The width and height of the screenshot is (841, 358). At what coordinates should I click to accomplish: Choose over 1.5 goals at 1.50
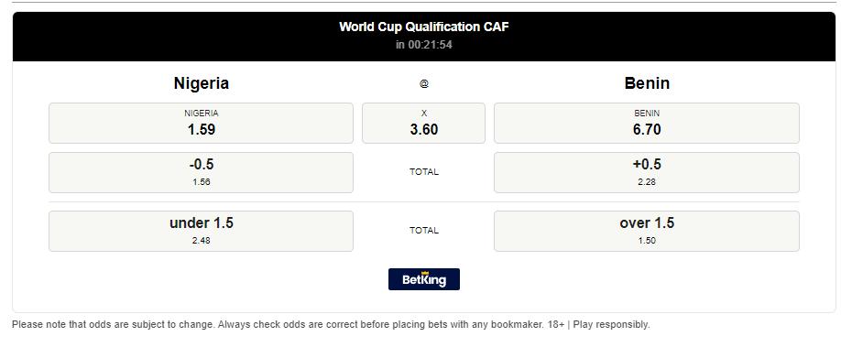click(646, 231)
